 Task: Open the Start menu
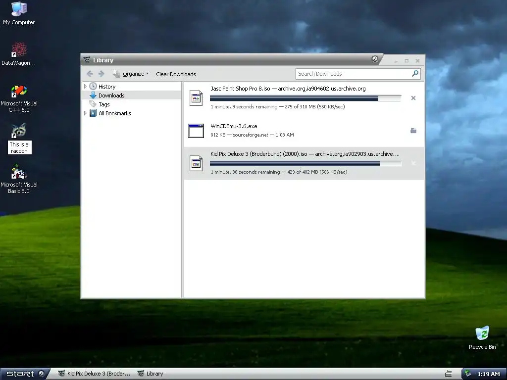(x=25, y=374)
